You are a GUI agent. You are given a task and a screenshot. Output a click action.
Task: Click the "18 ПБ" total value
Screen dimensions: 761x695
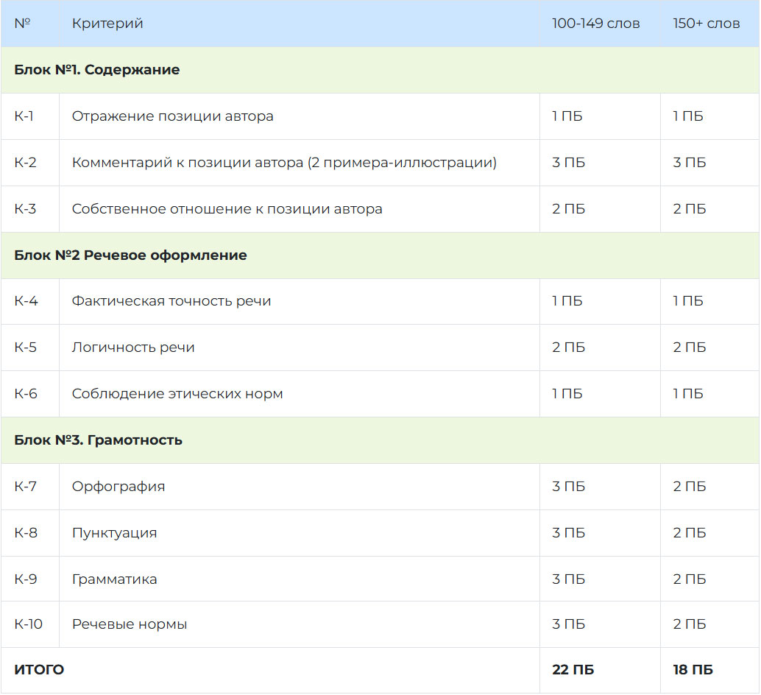click(693, 670)
